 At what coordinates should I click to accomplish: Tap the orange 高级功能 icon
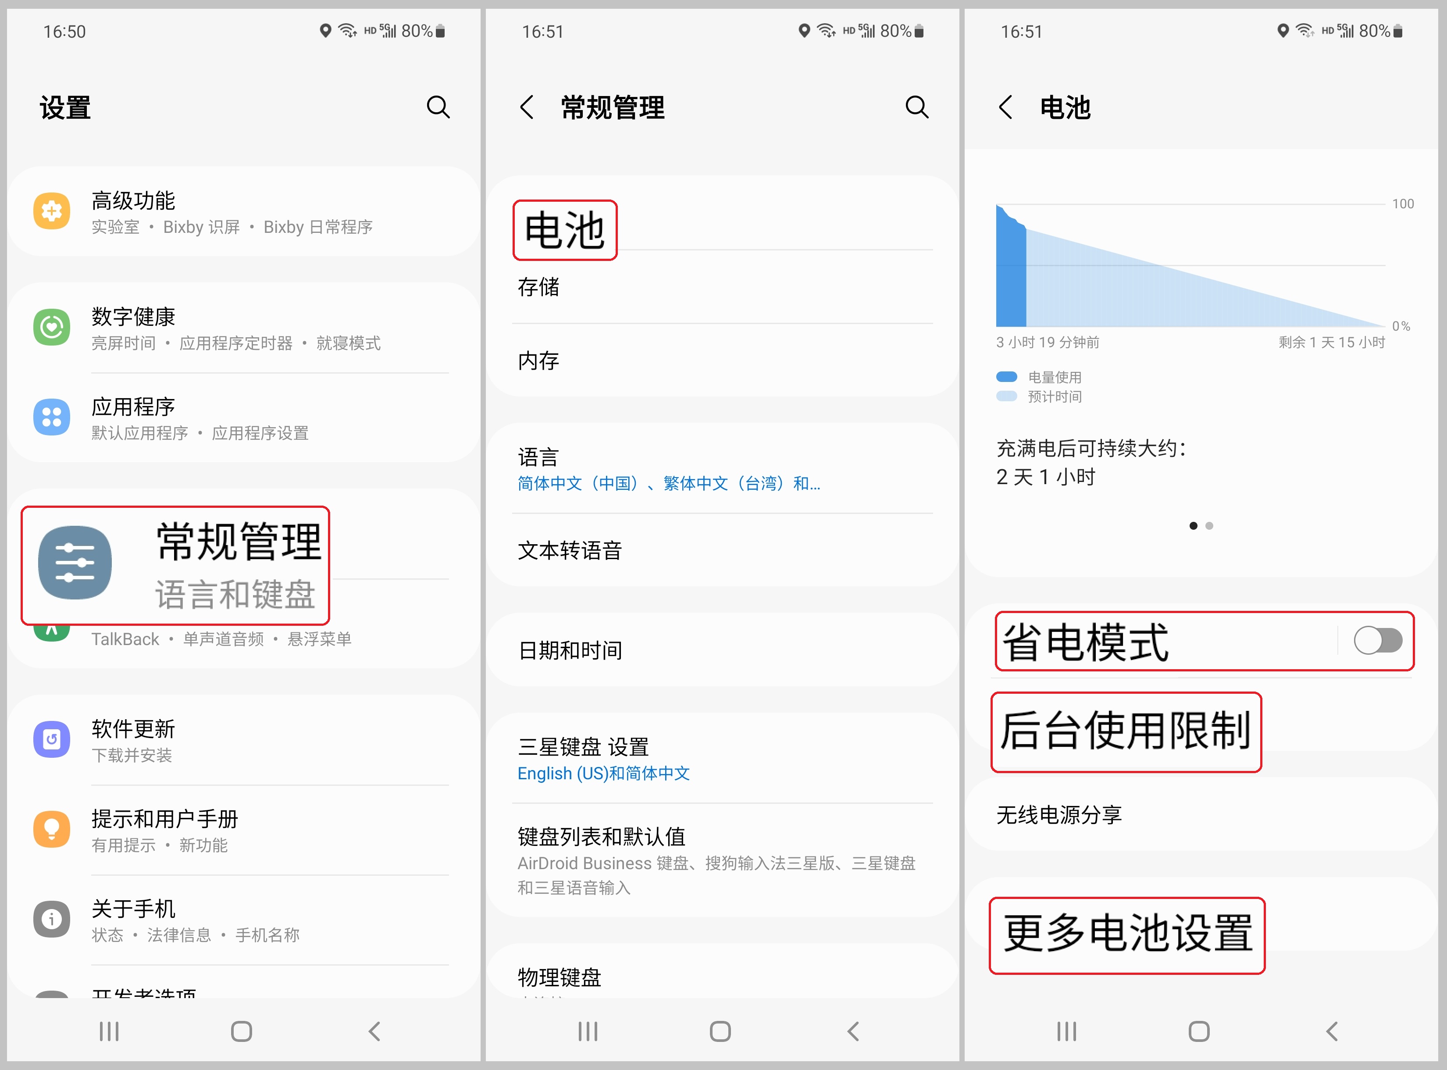[x=52, y=210]
